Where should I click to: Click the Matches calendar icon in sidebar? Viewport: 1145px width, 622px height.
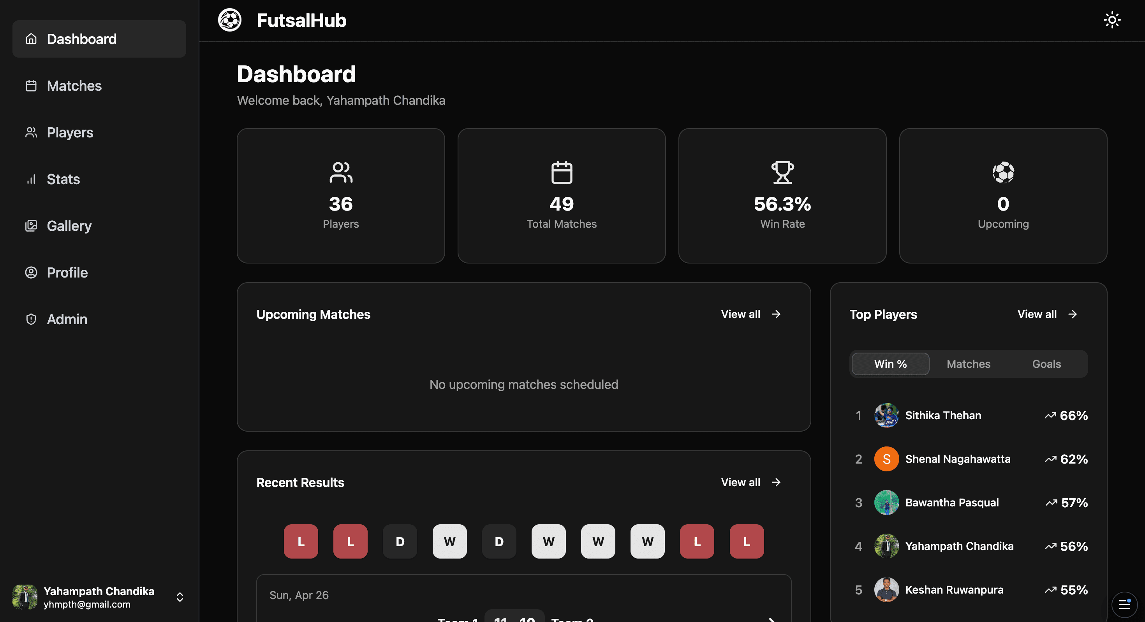click(x=31, y=85)
